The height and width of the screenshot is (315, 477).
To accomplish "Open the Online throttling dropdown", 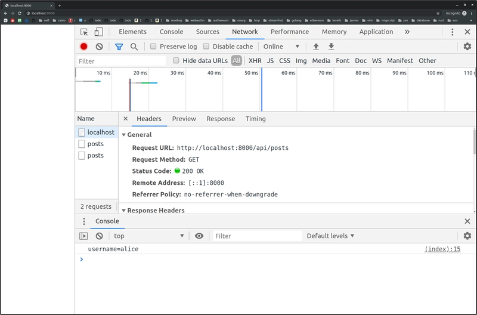I will pos(281,47).
